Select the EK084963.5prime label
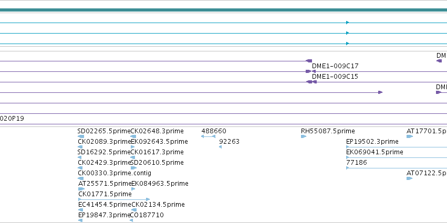Viewport: 447px width, 223px height. (160, 184)
